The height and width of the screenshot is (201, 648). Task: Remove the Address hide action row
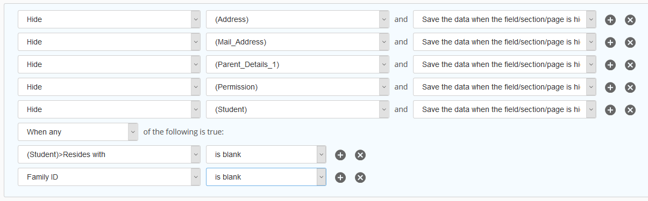630,20
